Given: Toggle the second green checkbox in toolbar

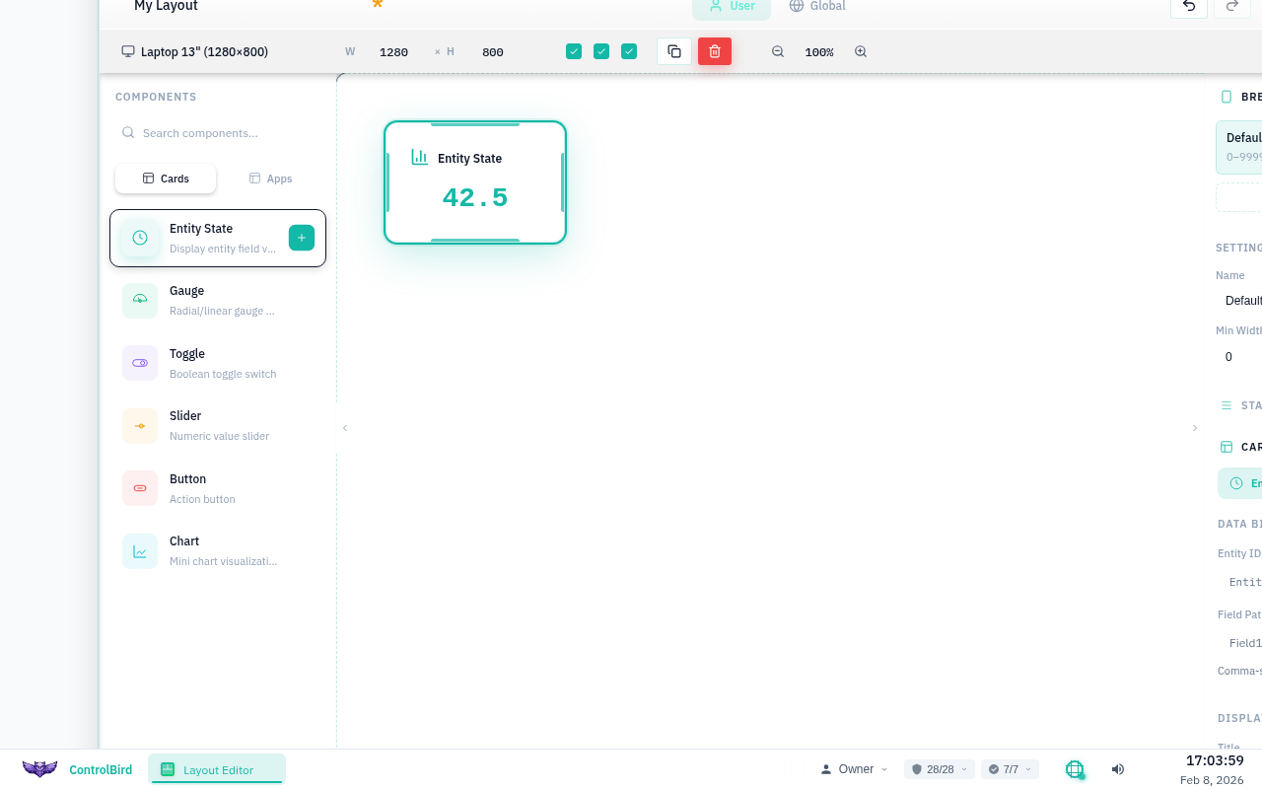Looking at the screenshot, I should coord(601,51).
